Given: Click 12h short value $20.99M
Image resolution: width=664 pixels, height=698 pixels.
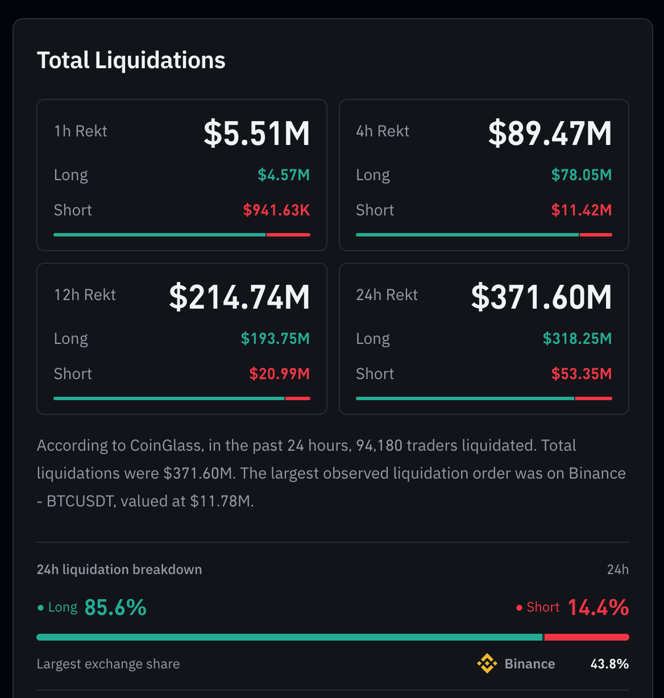Looking at the screenshot, I should (x=280, y=374).
